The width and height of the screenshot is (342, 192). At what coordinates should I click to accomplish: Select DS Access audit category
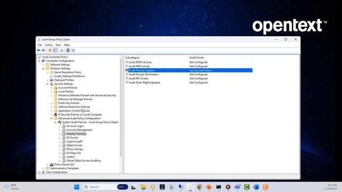72,138
